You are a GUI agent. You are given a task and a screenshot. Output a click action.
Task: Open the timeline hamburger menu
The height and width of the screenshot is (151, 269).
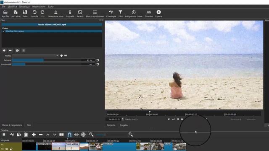[x=4, y=135]
